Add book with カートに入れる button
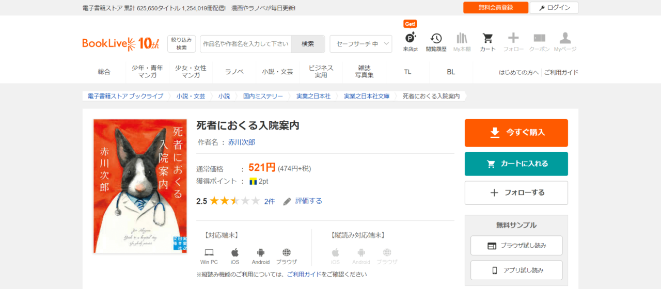Image resolution: width=661 pixels, height=289 pixels. coord(516,164)
